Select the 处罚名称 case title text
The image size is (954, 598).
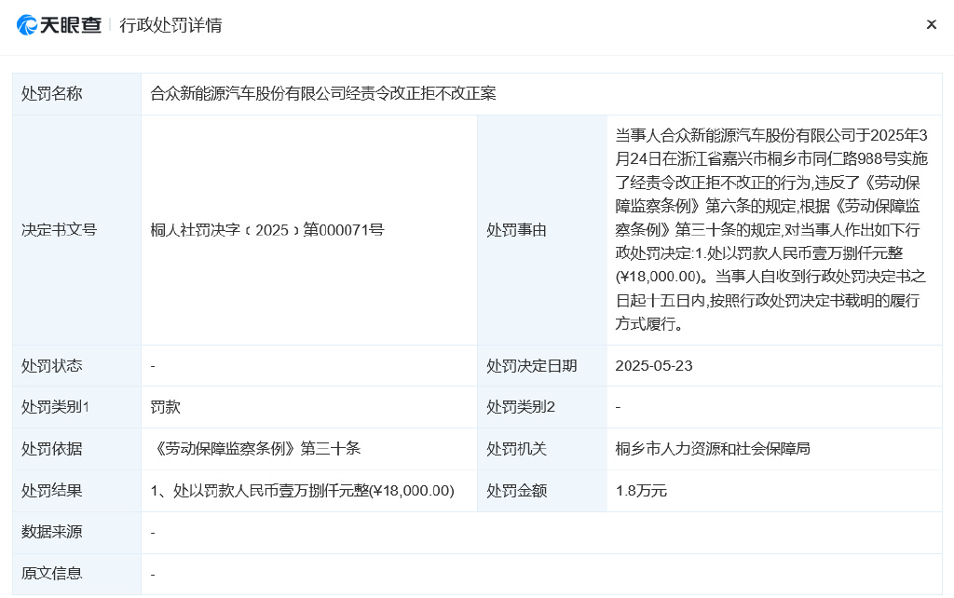[323, 93]
